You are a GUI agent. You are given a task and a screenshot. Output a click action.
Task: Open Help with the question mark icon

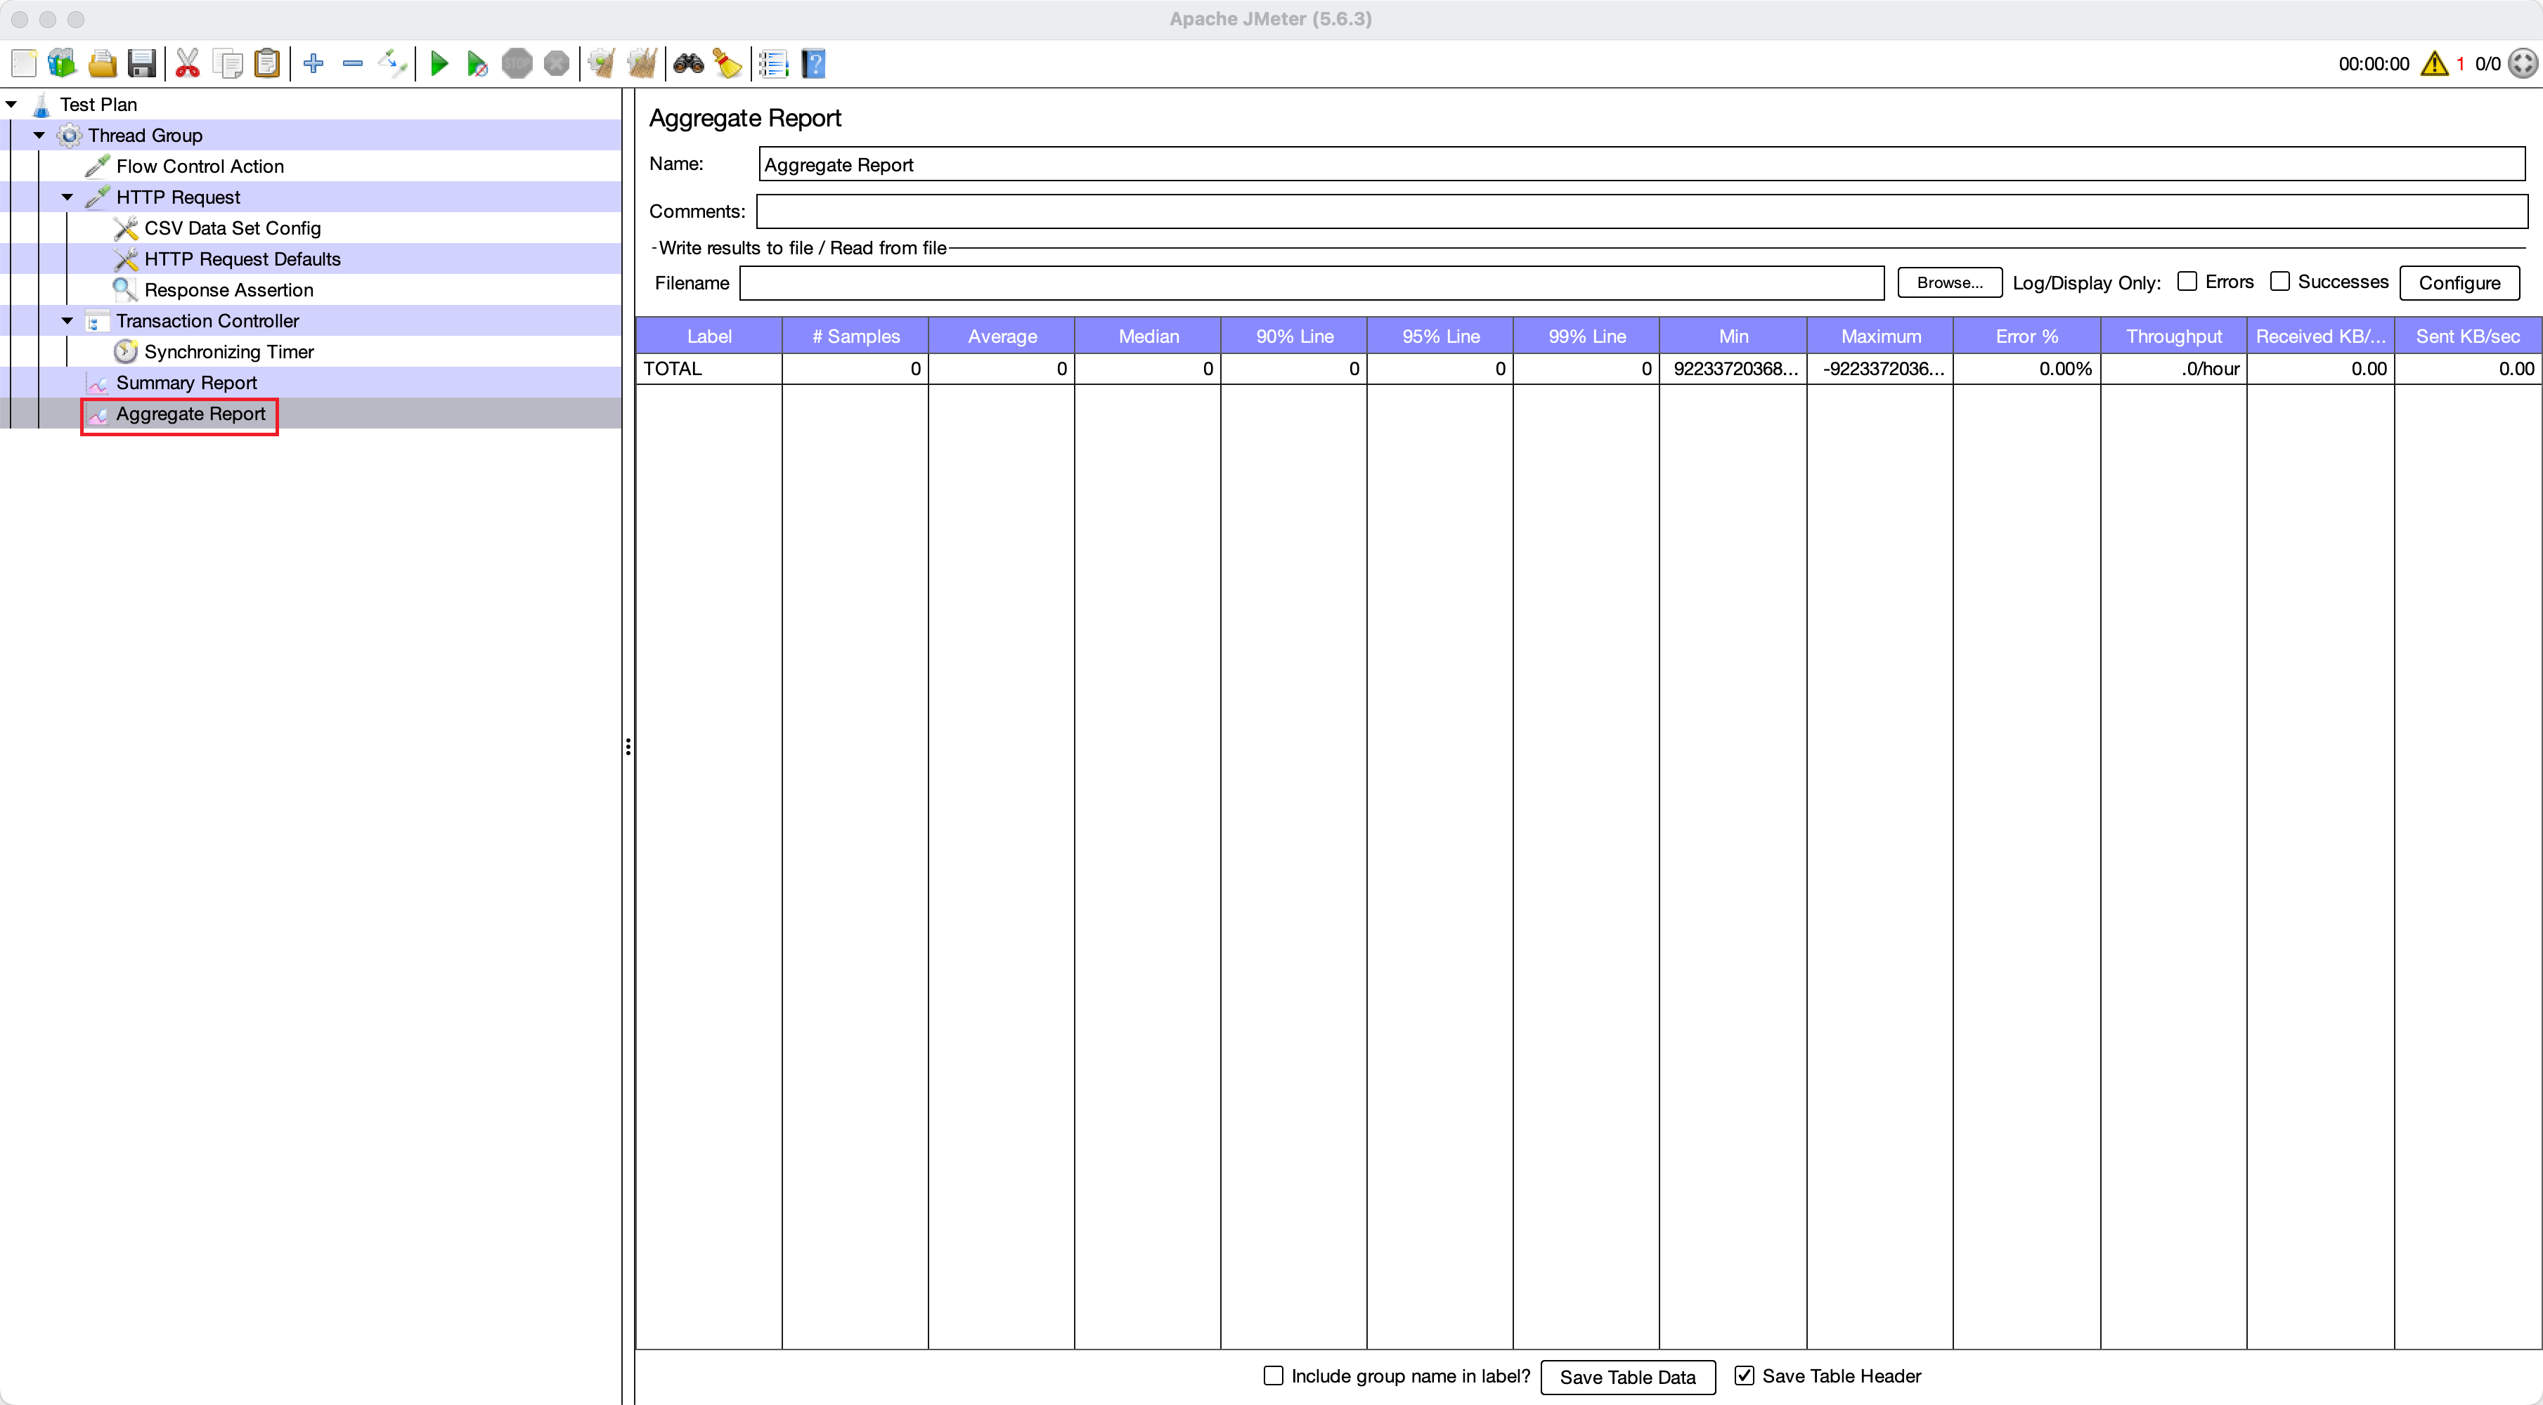click(x=813, y=64)
